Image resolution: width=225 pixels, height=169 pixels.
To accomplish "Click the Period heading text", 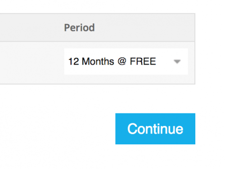I will click(79, 27).
